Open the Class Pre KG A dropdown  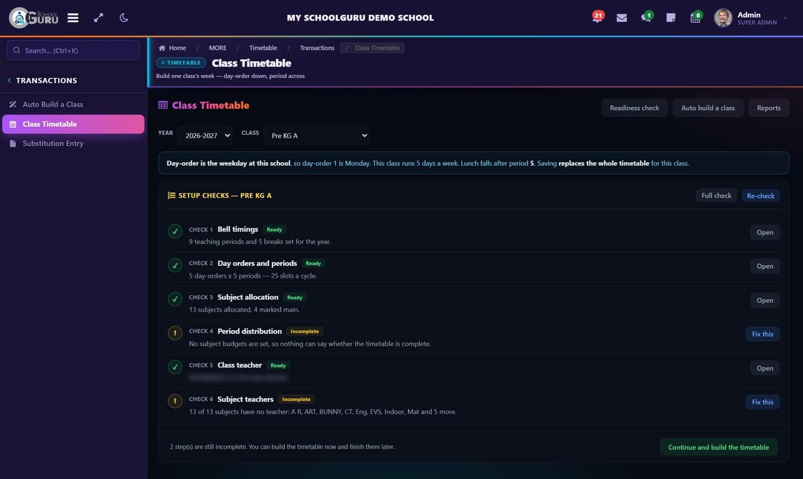coord(317,135)
